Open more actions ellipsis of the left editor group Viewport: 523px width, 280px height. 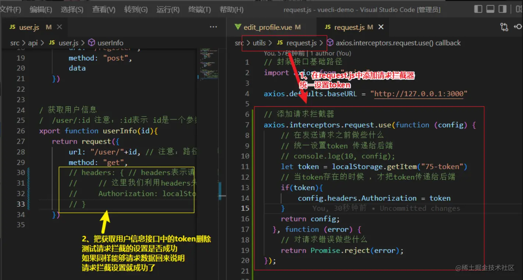click(213, 27)
